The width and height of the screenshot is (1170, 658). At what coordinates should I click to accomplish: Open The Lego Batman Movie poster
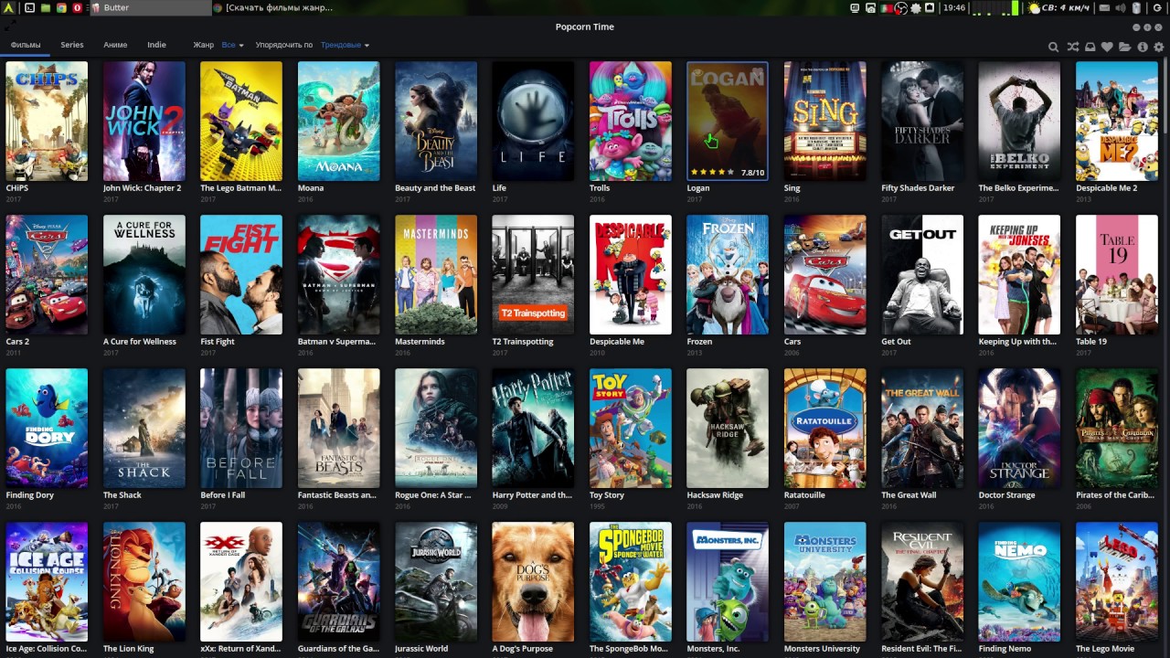(241, 122)
